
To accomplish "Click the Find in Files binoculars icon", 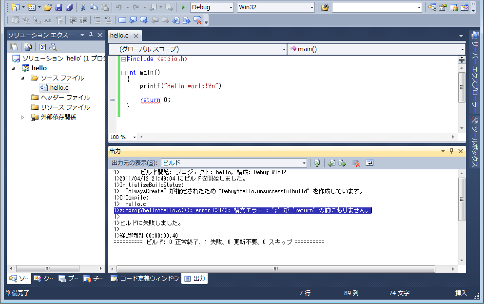I will click(x=325, y=7).
